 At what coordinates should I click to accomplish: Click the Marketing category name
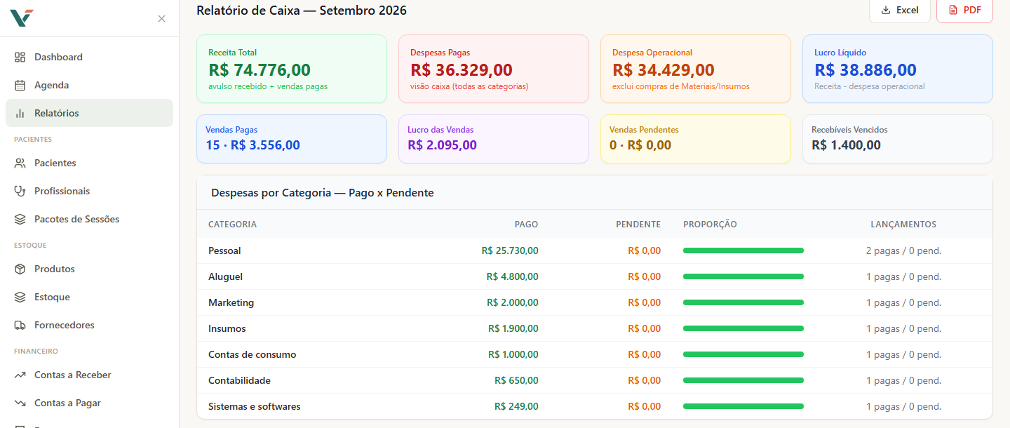pos(231,302)
